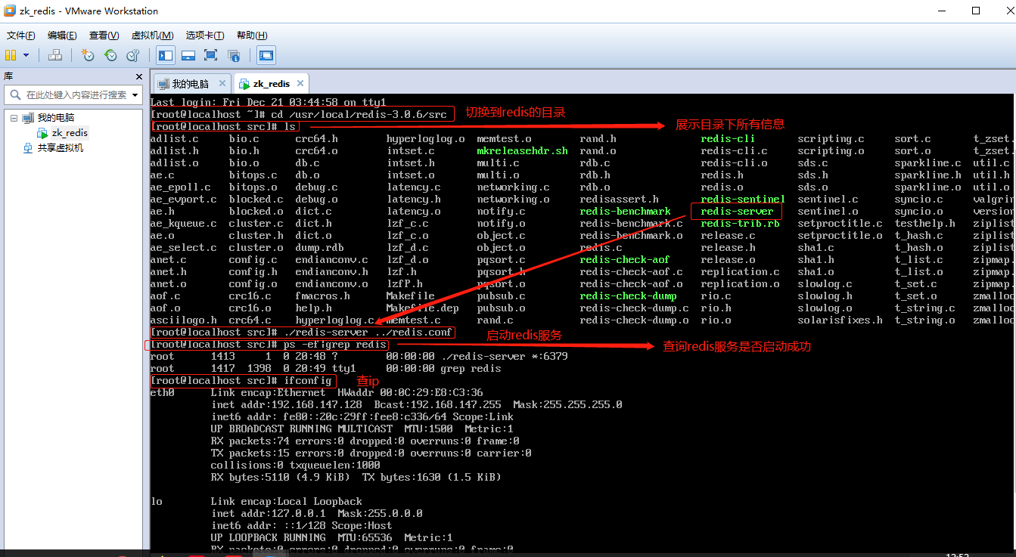Screen dimensions: 1016x557
Task: Open the library search filter dropdown
Action: 135,95
